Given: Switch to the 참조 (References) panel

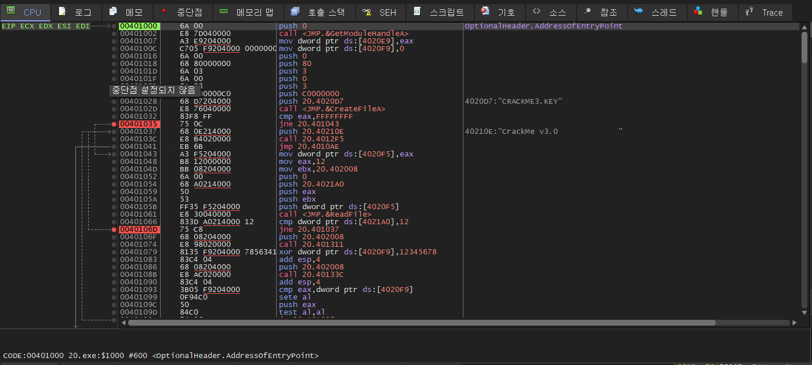Looking at the screenshot, I should [x=604, y=12].
